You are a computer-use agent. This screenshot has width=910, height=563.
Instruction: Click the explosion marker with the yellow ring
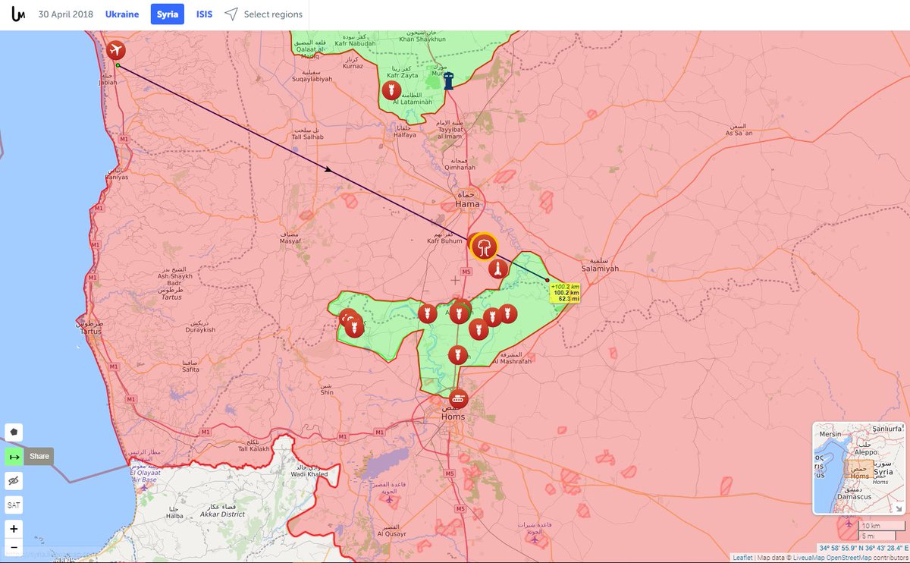484,247
